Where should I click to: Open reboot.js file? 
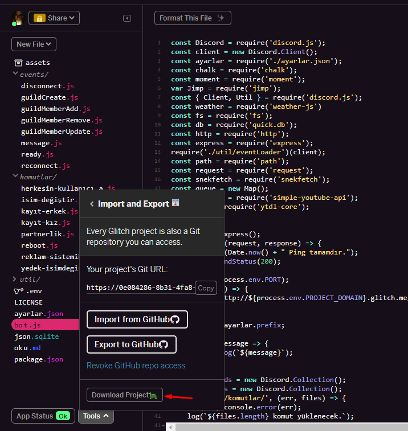[x=39, y=245]
